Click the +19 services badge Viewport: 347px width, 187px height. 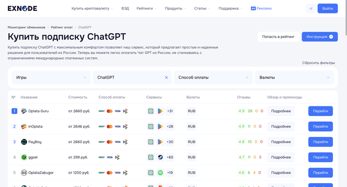170,173
